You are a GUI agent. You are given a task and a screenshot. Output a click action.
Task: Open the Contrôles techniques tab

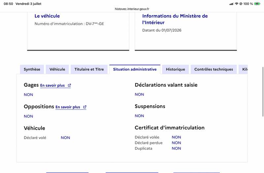(214, 69)
